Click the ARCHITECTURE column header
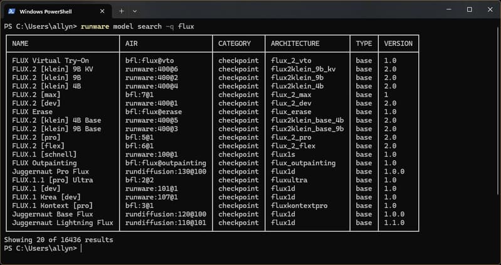 pyautogui.click(x=295, y=43)
